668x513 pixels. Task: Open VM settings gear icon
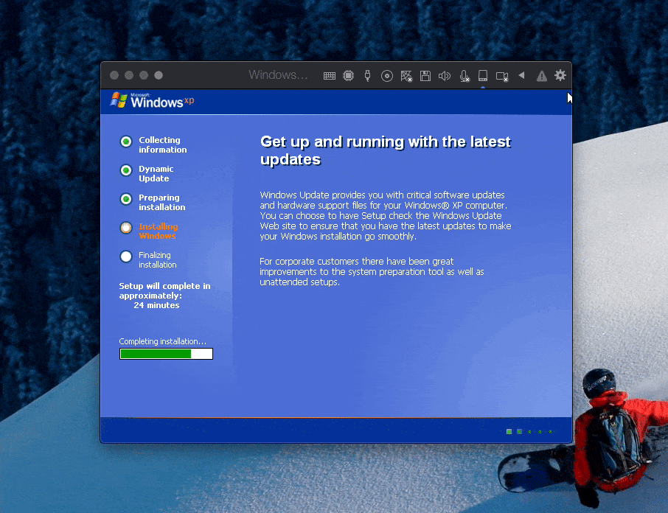560,75
